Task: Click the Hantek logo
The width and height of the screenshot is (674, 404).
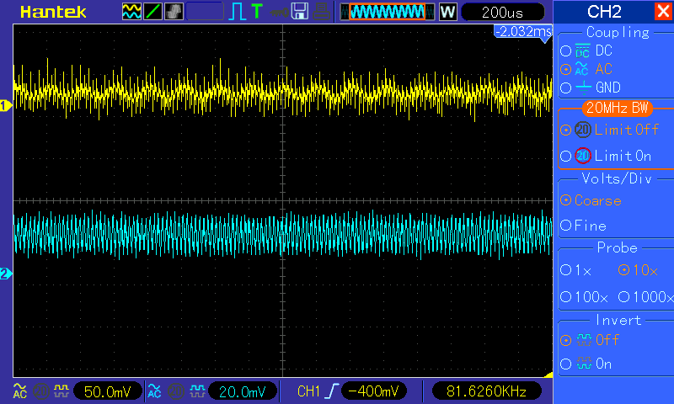Action: [53, 12]
